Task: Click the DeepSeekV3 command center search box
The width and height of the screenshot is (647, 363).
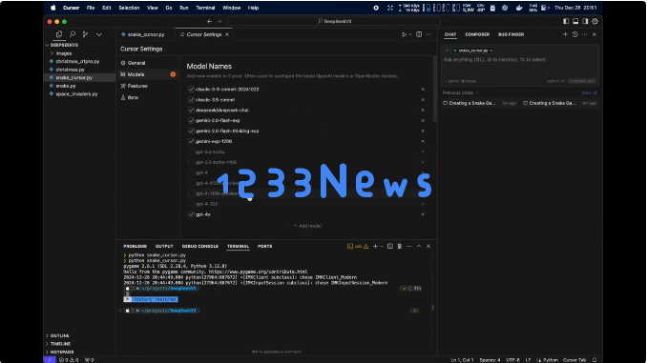Action: point(334,21)
